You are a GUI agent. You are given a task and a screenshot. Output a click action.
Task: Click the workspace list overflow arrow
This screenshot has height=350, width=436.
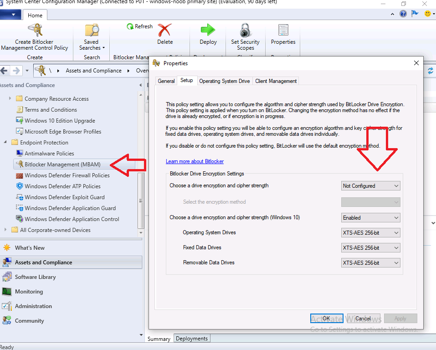(141, 335)
